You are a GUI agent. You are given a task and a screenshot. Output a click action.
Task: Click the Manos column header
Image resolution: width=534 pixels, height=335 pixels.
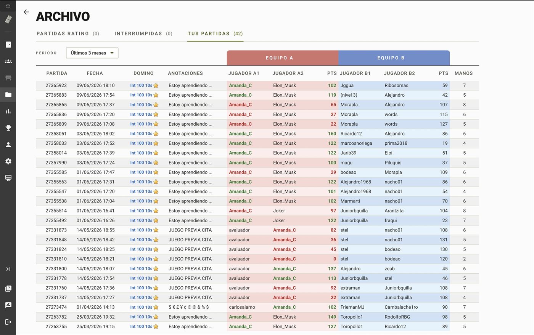pos(463,73)
